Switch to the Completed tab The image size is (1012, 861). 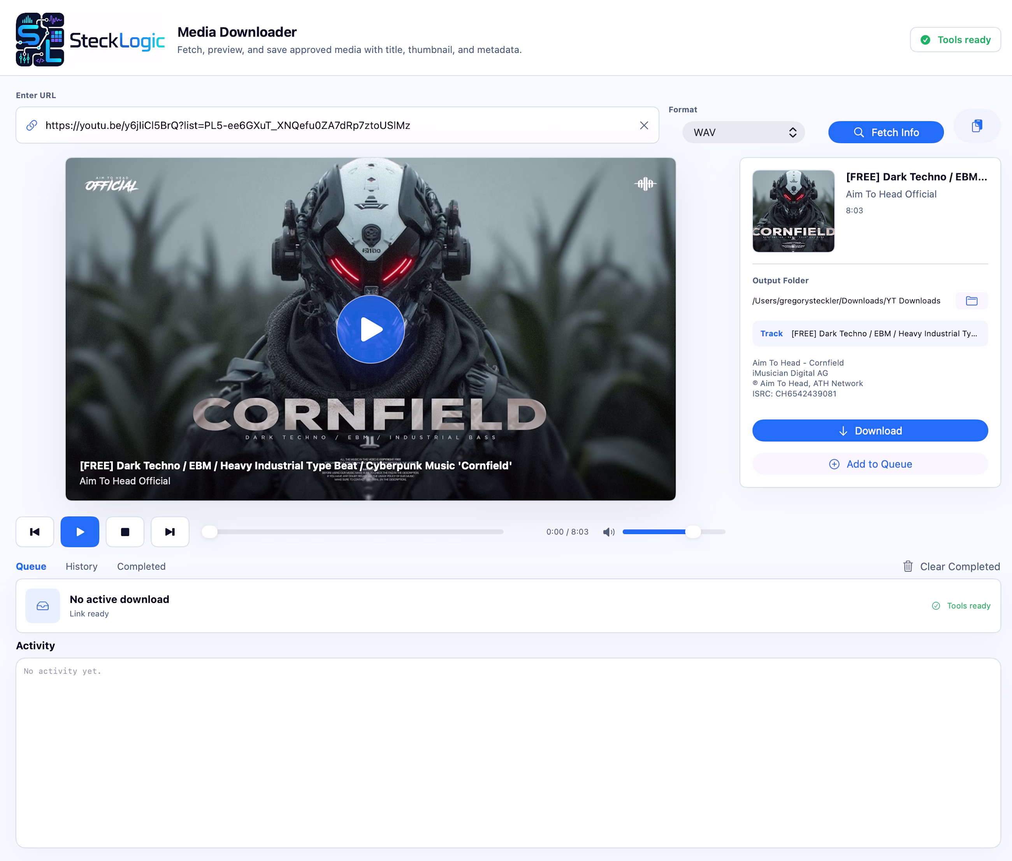coord(142,566)
